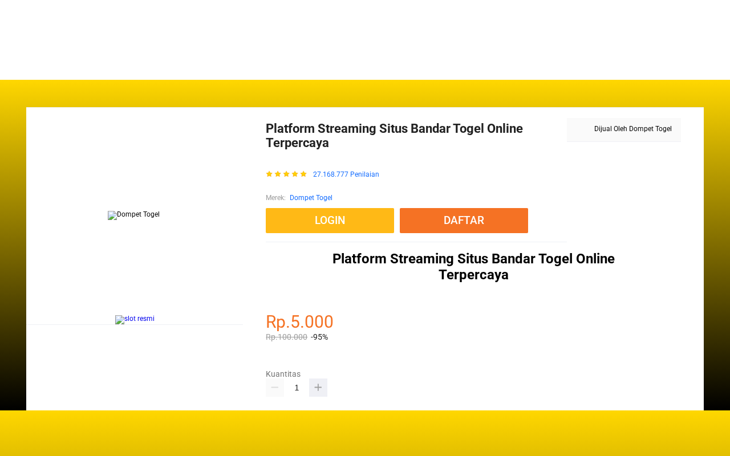Open the Dompet Togel brand link
The image size is (730, 456).
311,198
